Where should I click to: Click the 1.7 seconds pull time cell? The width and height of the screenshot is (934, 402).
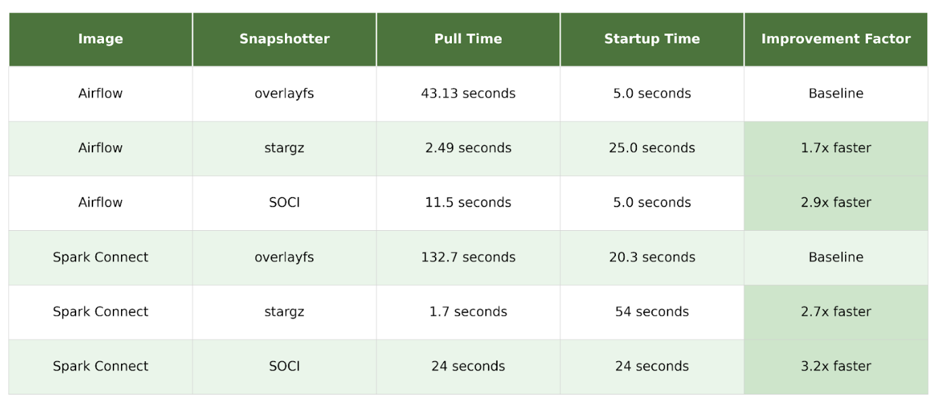[468, 312]
